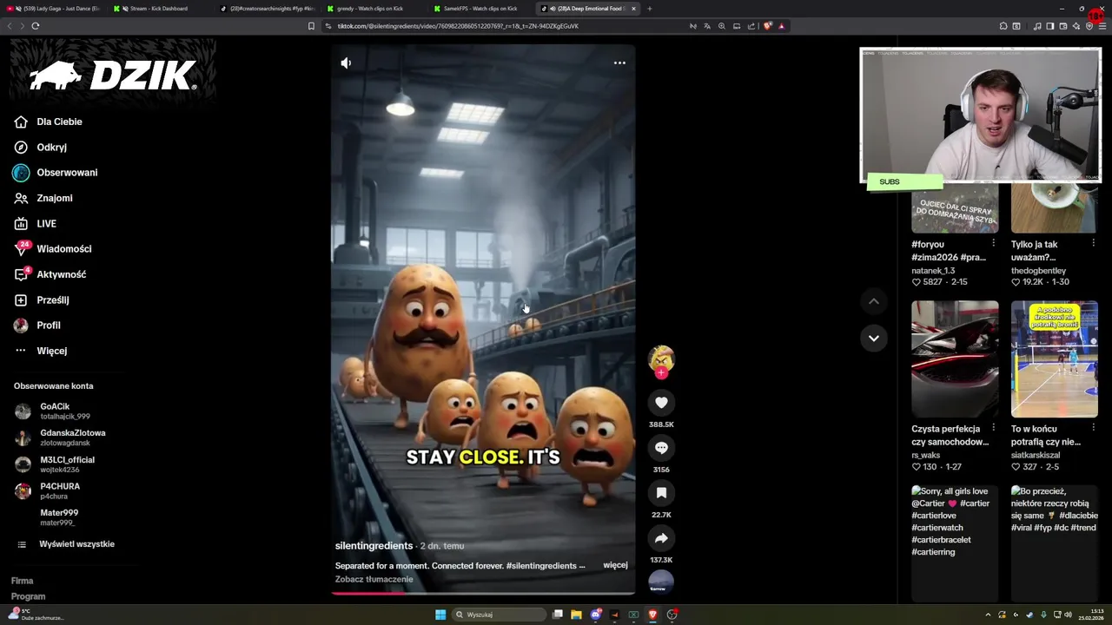Image resolution: width=1112 pixels, height=625 pixels.
Task: Expand the Program footer section
Action: (28, 596)
